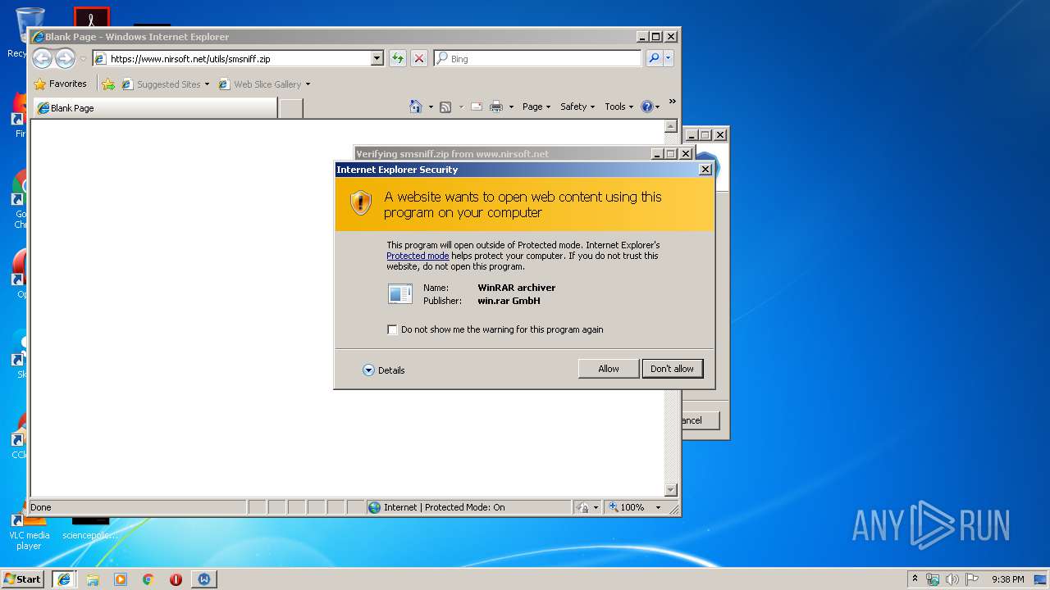Open the Tools menu
This screenshot has width=1050, height=590.
[619, 107]
